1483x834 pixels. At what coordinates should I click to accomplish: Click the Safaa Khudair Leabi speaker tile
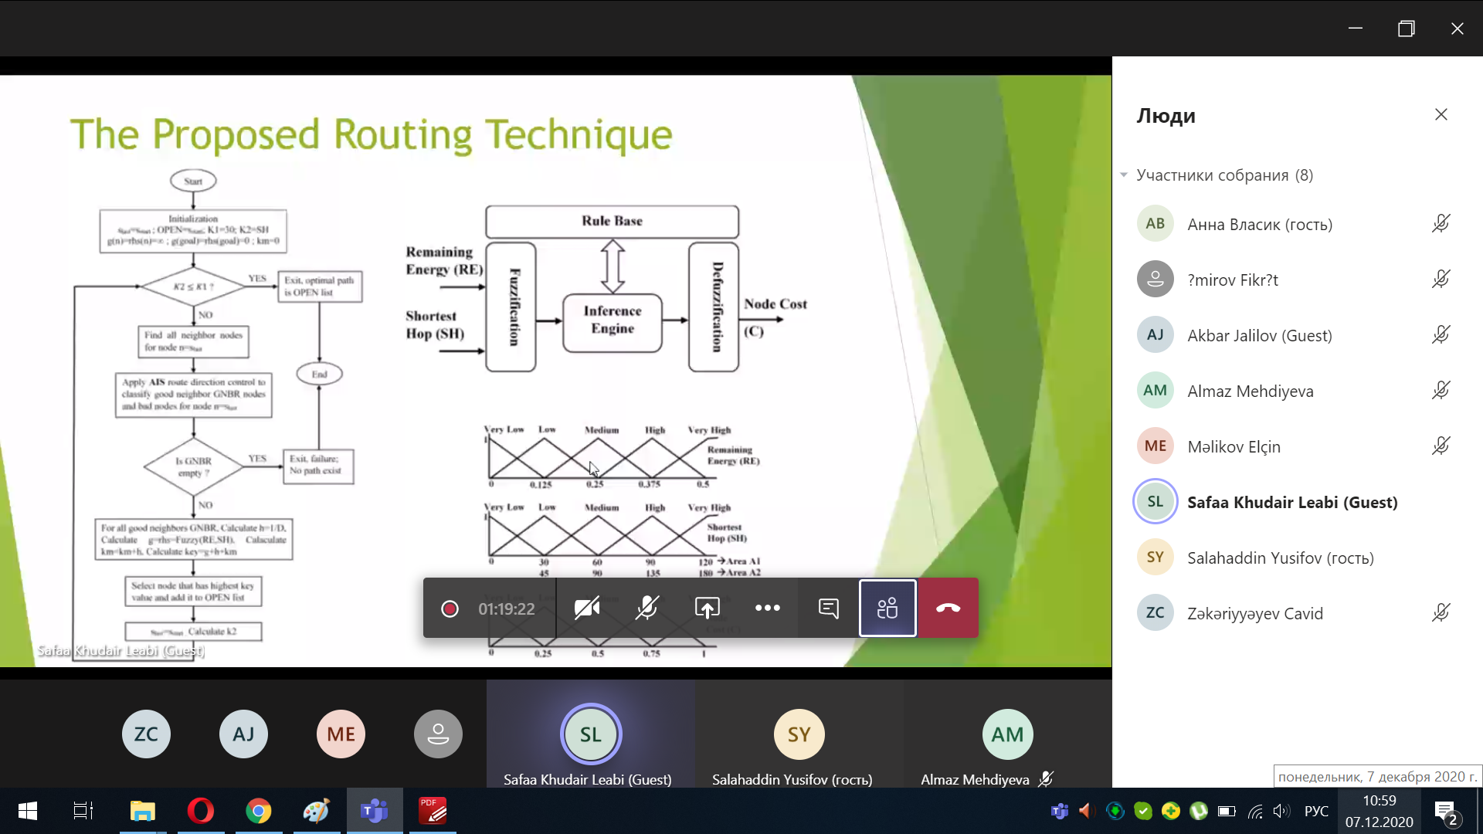tap(591, 734)
